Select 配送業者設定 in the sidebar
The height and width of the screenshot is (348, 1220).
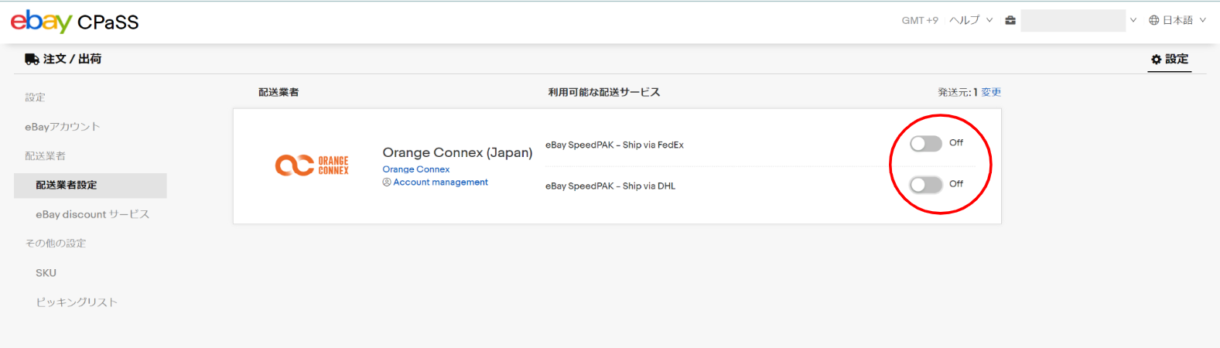click(67, 186)
